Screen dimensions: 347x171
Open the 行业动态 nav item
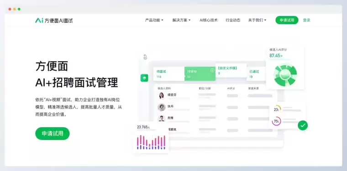point(233,20)
